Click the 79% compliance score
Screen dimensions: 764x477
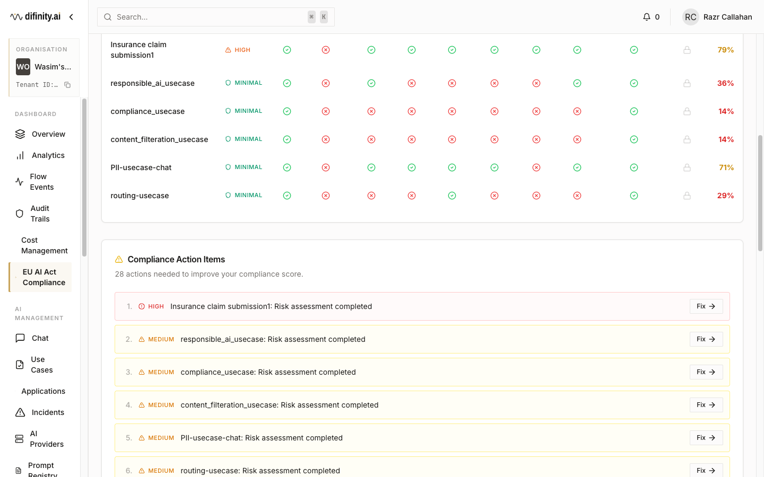point(726,50)
